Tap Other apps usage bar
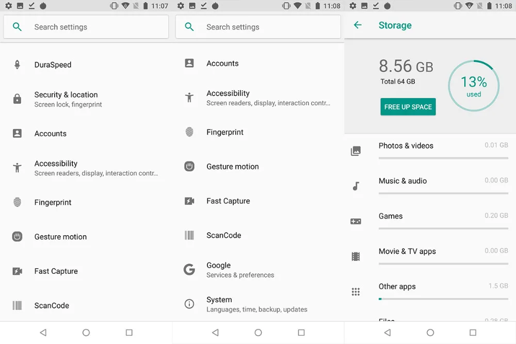This screenshot has width=516, height=344. [x=443, y=299]
